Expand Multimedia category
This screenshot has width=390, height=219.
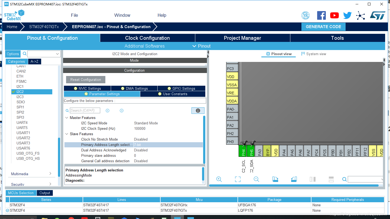coord(50,174)
